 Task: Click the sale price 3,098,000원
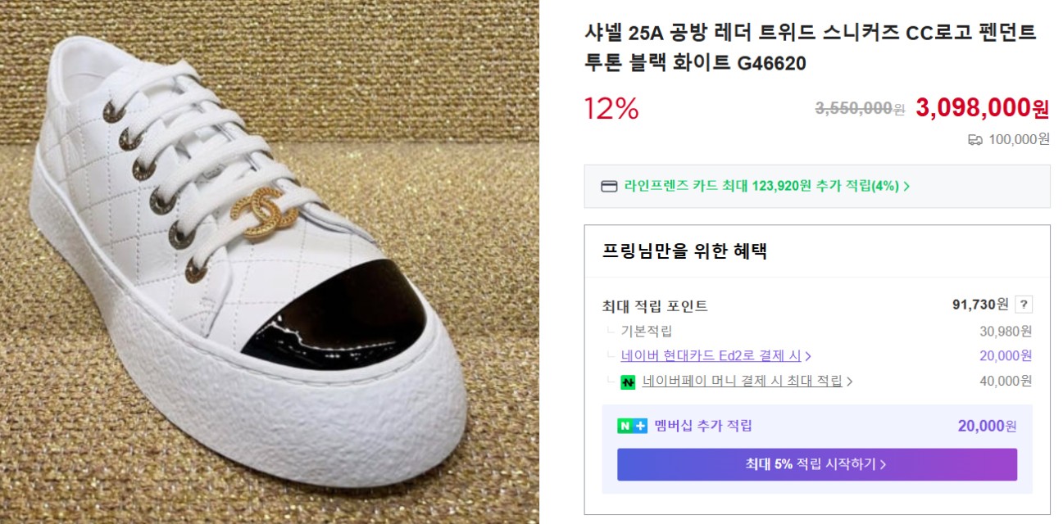(x=982, y=107)
